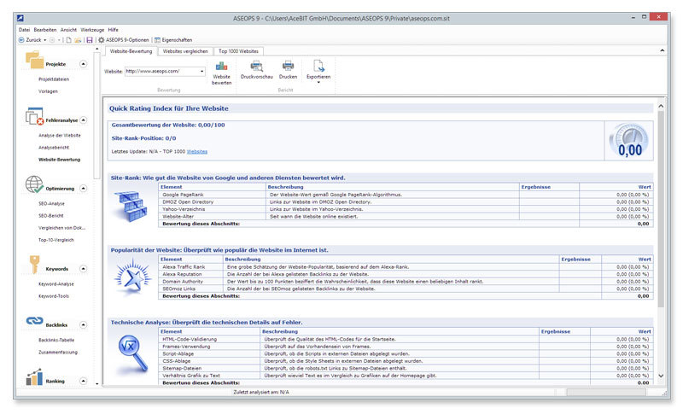Follow the TOP 1000 Websites link

[x=197, y=152]
